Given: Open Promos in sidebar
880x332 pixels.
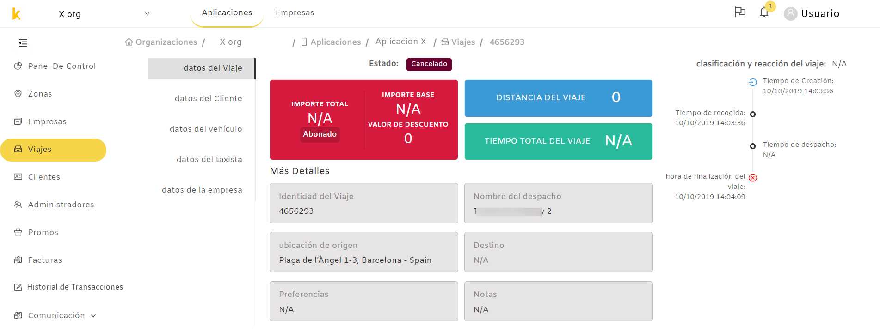Looking at the screenshot, I should click(43, 232).
